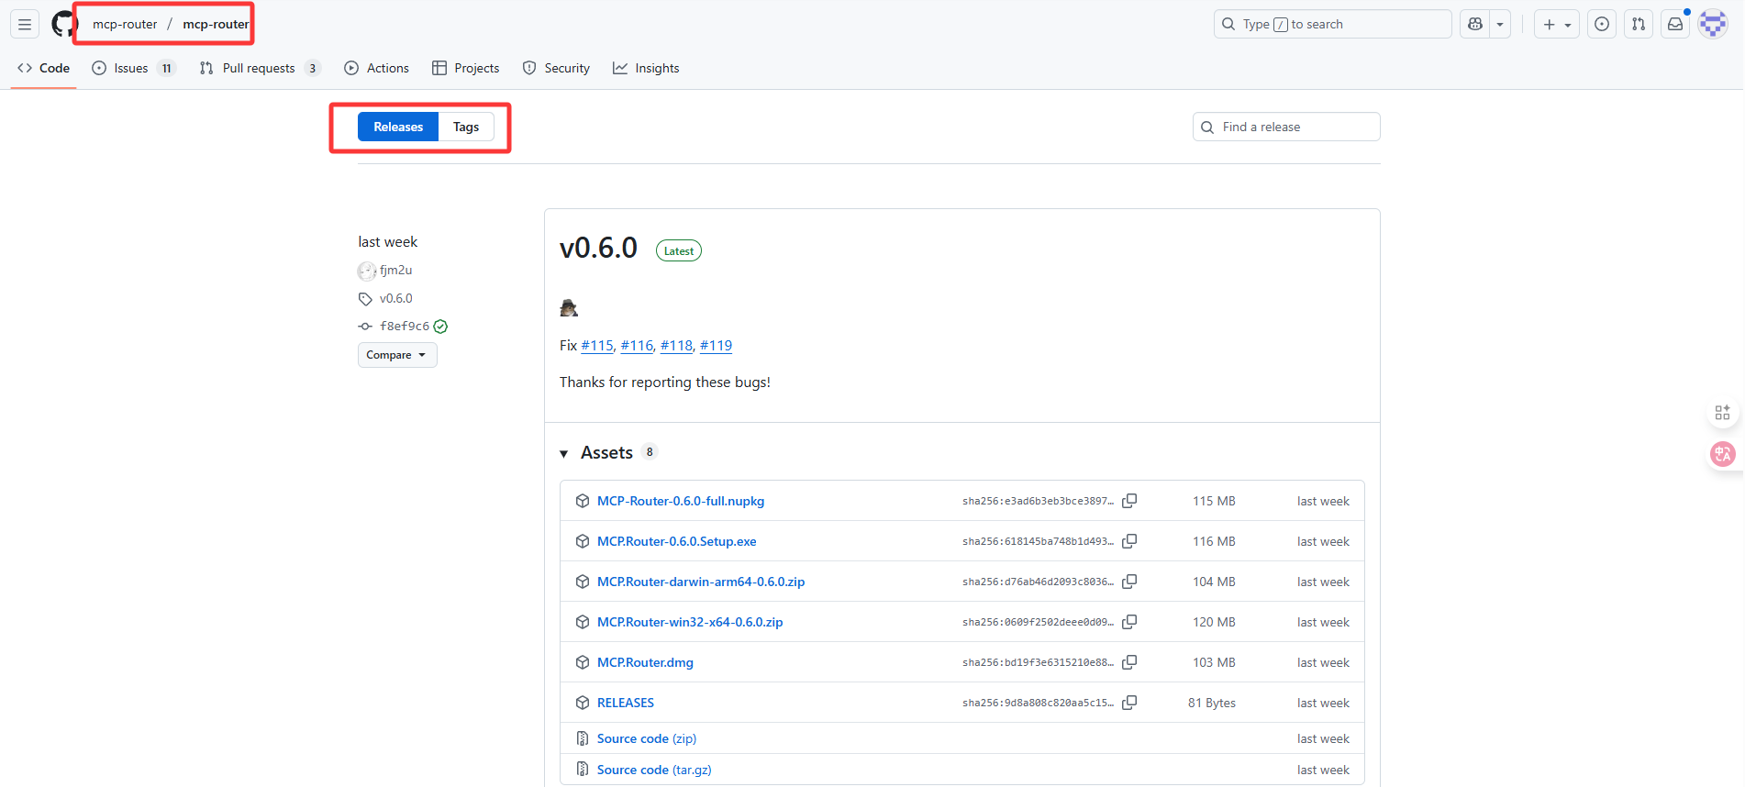Viewport: 1745px width, 787px height.
Task: Copy sha256 of MCP.Router.dmg
Action: pos(1129,662)
